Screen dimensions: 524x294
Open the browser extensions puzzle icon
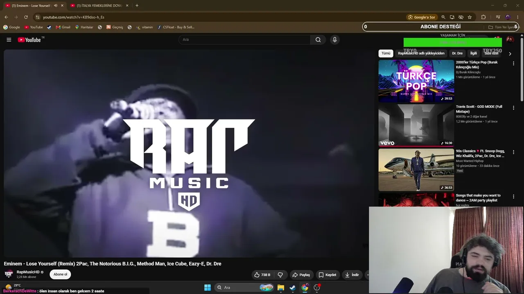click(x=483, y=17)
